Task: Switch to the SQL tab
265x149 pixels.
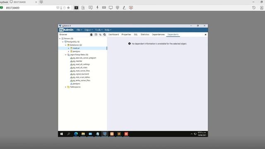Action: click(136, 34)
